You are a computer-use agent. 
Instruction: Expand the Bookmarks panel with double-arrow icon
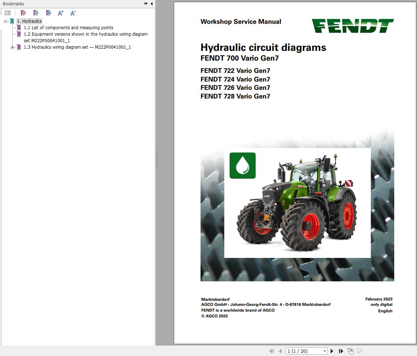click(x=146, y=4)
